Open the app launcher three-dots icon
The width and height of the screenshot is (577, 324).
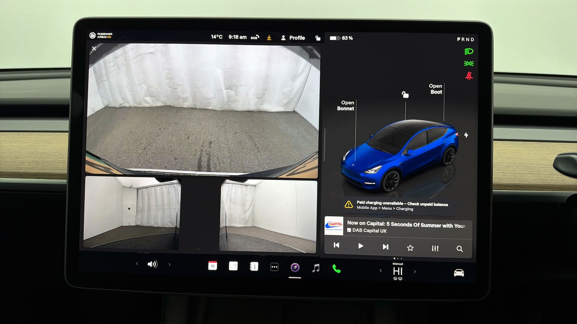coord(274,266)
